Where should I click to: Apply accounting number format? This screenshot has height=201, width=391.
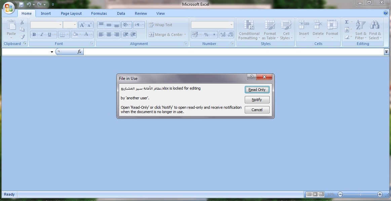pos(195,35)
